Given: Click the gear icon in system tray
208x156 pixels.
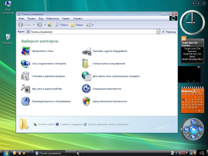Looking at the screenshot, I should [x=180, y=153].
